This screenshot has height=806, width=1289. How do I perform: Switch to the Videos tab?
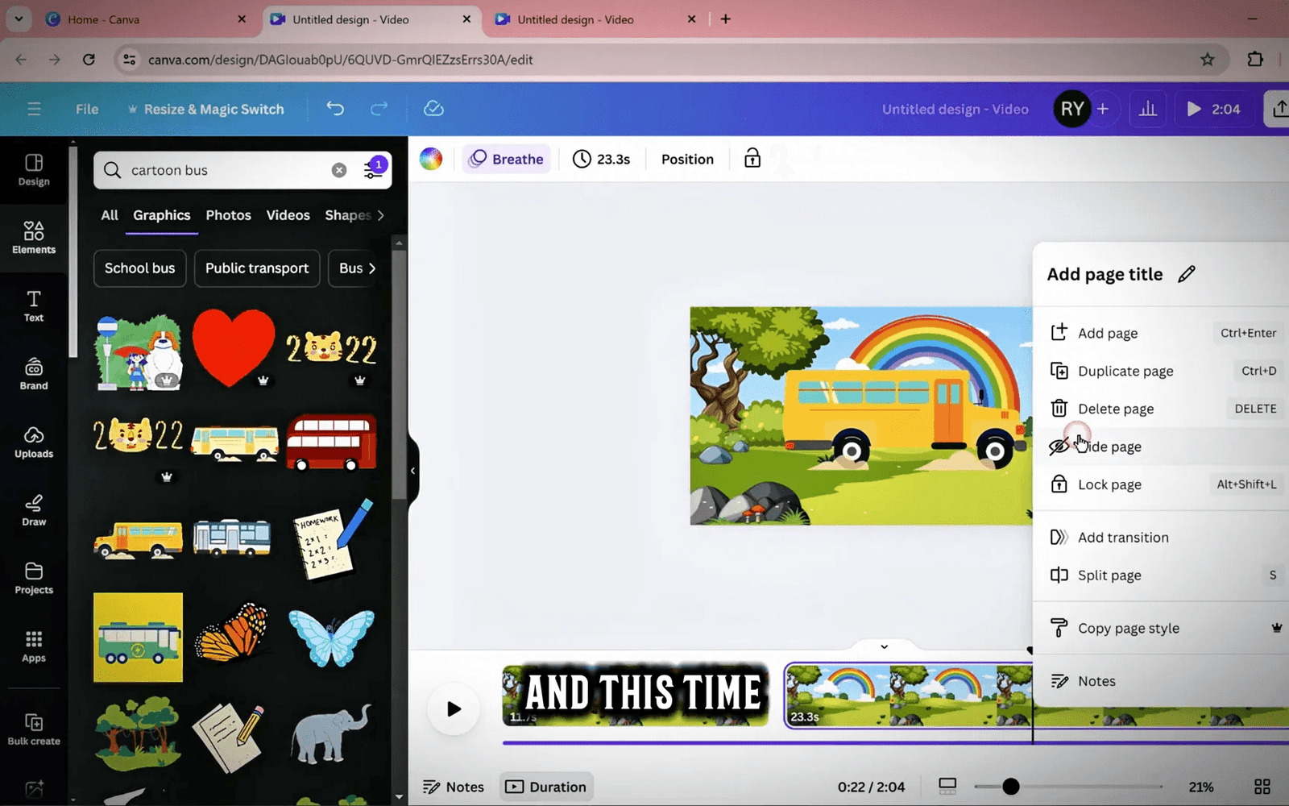tap(288, 215)
